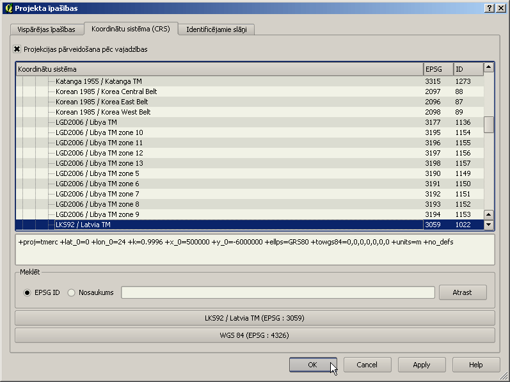Image resolution: width=510 pixels, height=382 pixels.
Task: Select Korean 1985 / Korea Central Belt
Action: click(250, 92)
